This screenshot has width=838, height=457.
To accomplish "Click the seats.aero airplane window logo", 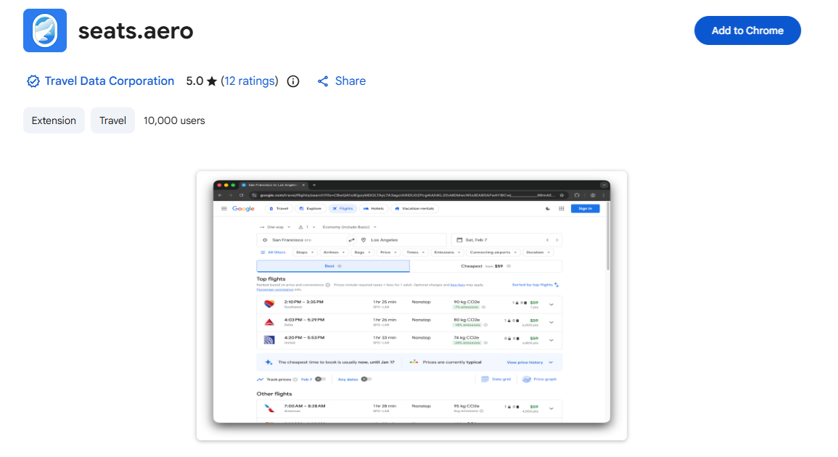I will click(x=45, y=30).
